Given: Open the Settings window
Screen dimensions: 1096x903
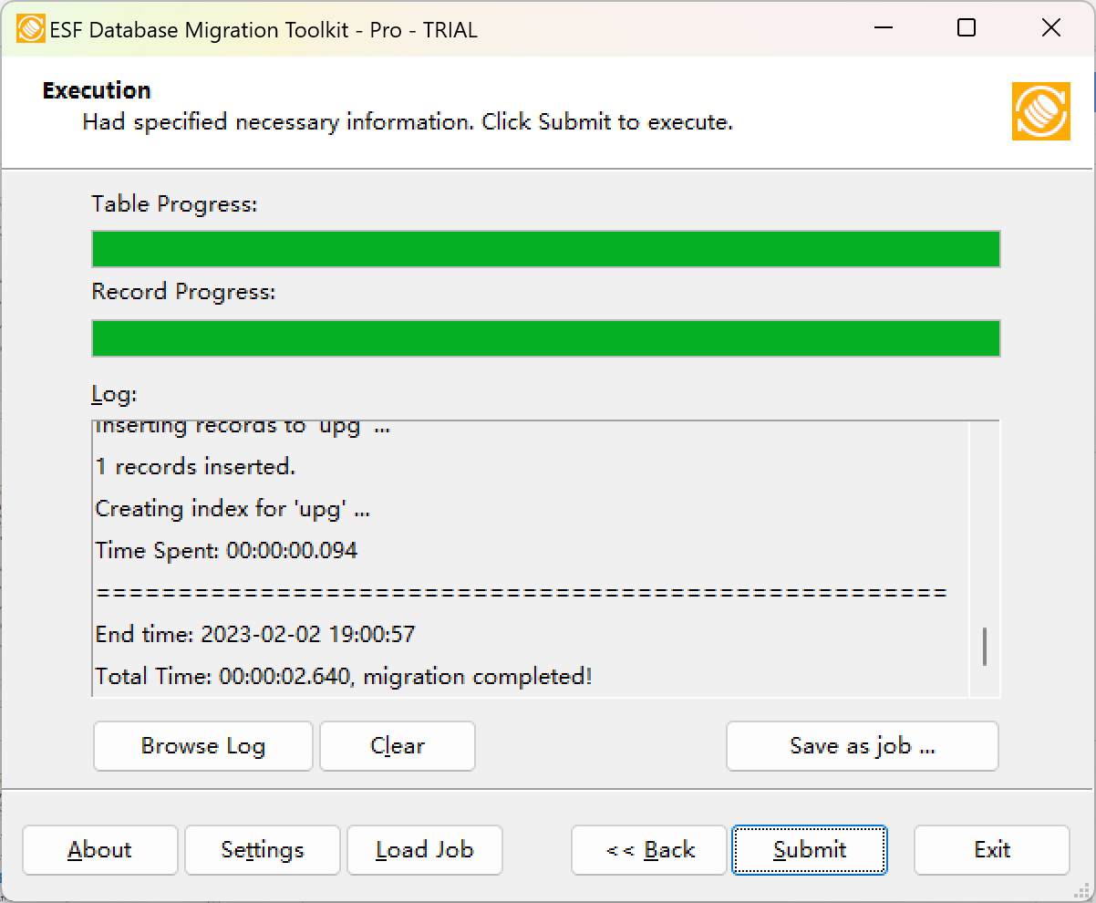Looking at the screenshot, I should pos(262,849).
